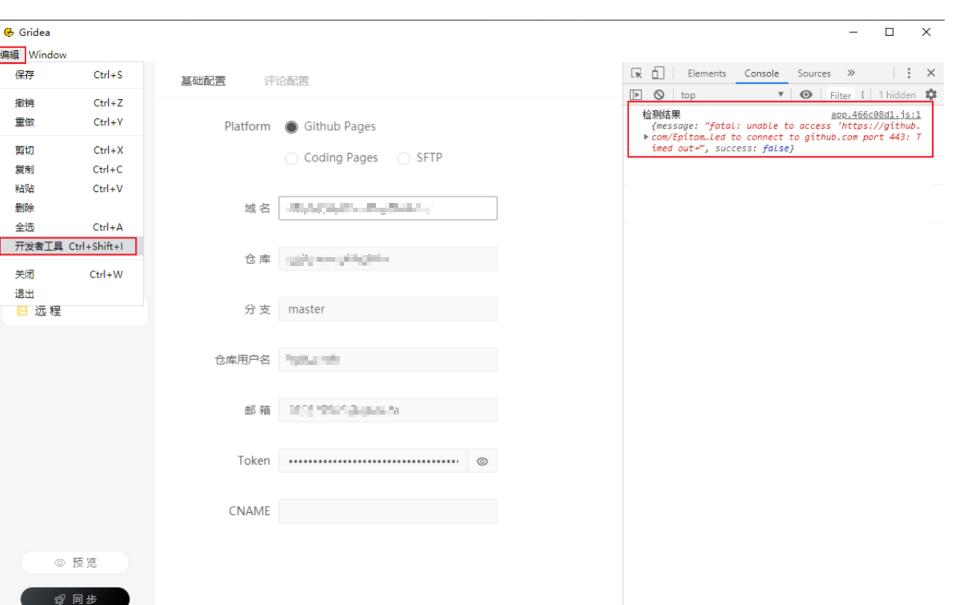Switch to 评论配置 tab
Viewport: 978px width, 605px height.
pos(286,81)
